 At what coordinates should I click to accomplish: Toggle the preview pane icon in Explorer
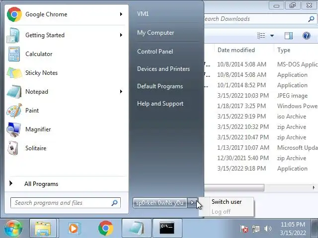click(289, 36)
